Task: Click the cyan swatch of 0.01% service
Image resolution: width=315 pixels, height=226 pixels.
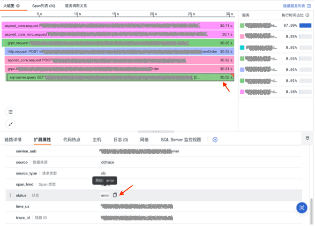Action: 242,48
